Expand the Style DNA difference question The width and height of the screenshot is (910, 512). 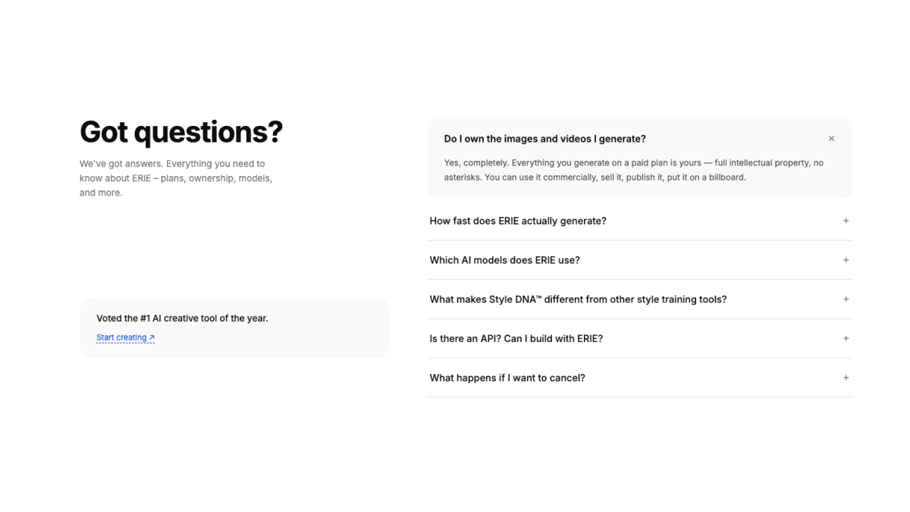point(578,299)
